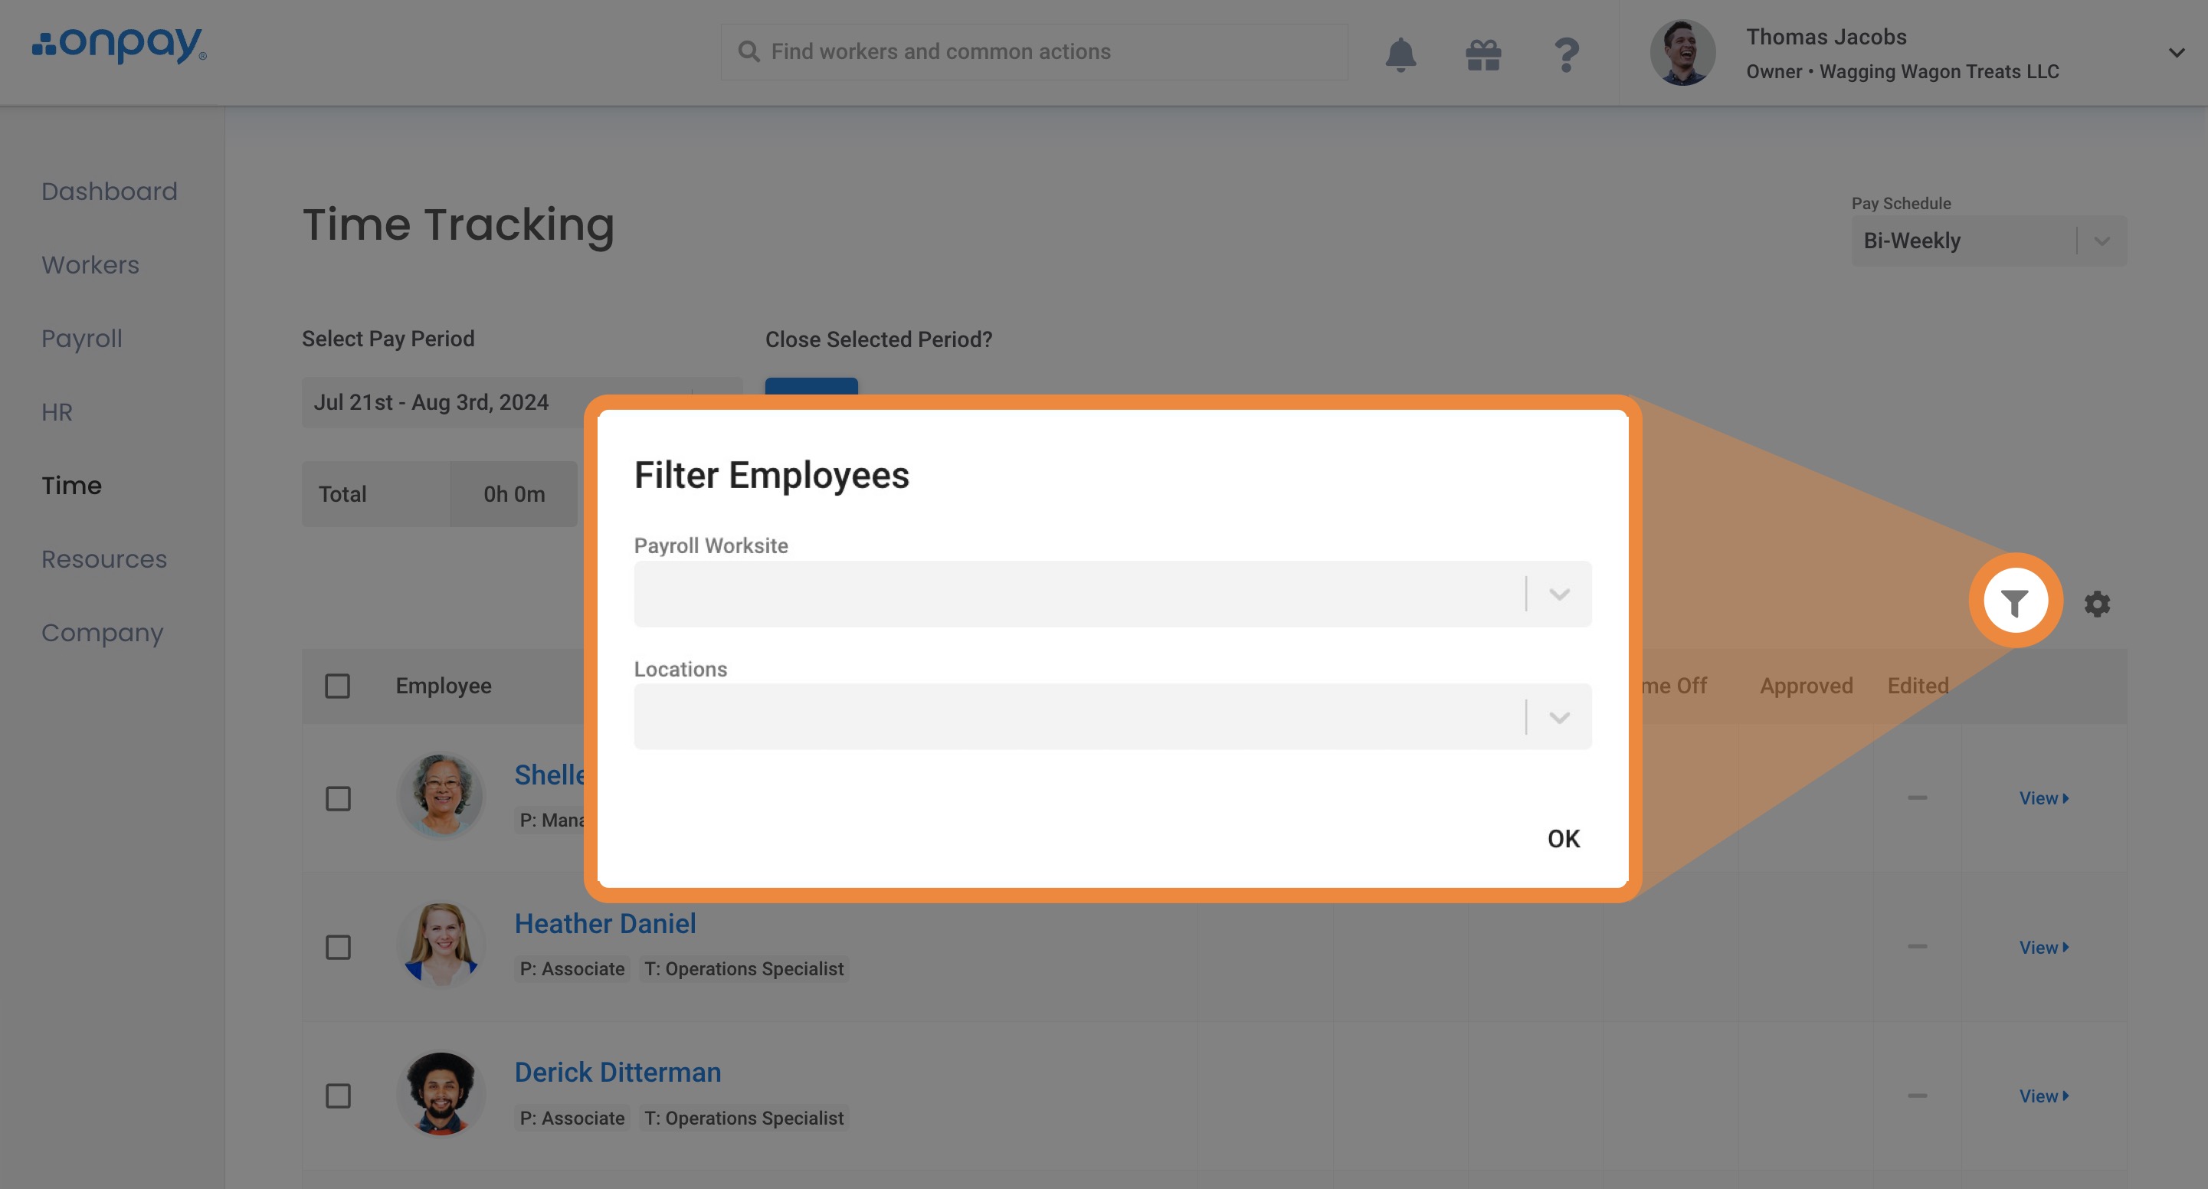Click Derick Ditterman's P: Associate tag
This screenshot has width=2208, height=1189.
(572, 1118)
